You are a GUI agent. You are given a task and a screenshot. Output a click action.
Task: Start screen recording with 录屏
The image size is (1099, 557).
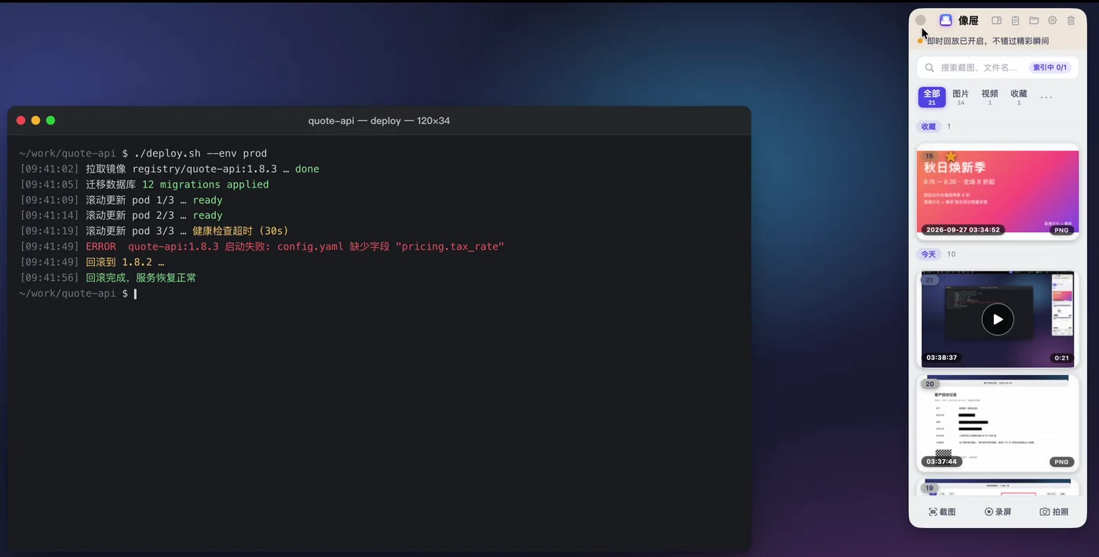(x=998, y=511)
